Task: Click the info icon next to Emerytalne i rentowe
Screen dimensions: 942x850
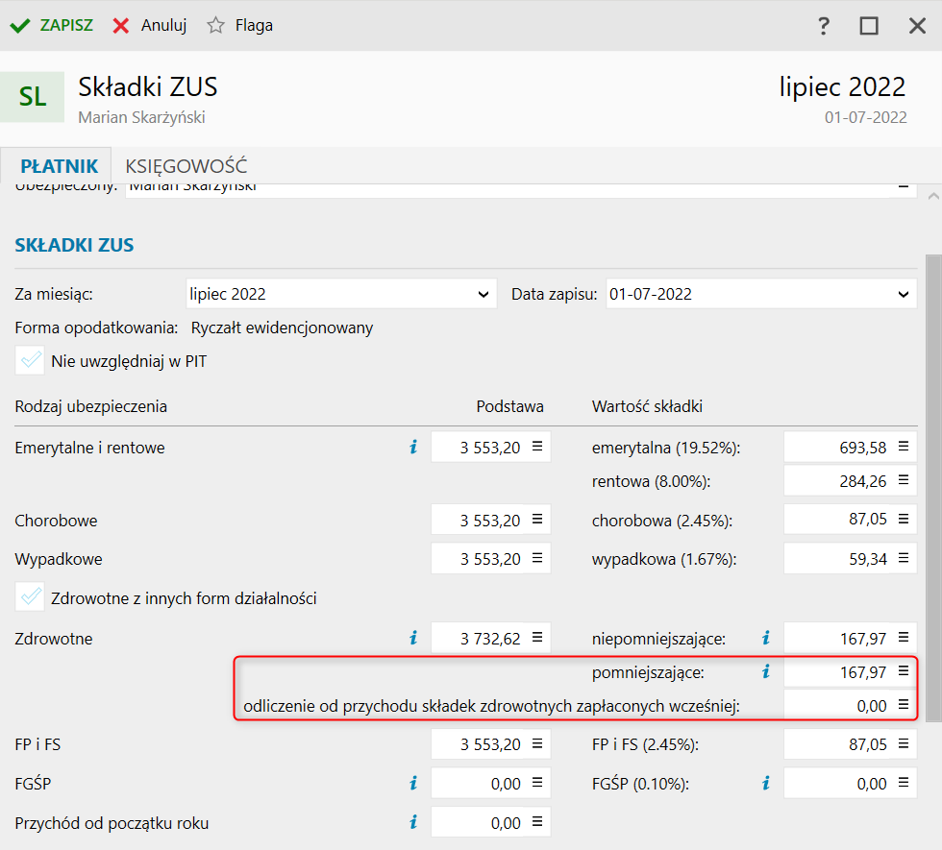Action: 413,447
